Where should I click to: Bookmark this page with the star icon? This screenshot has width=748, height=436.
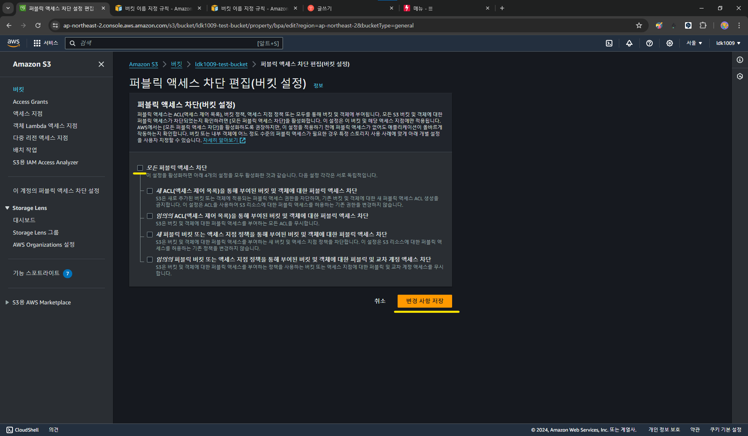click(x=639, y=25)
